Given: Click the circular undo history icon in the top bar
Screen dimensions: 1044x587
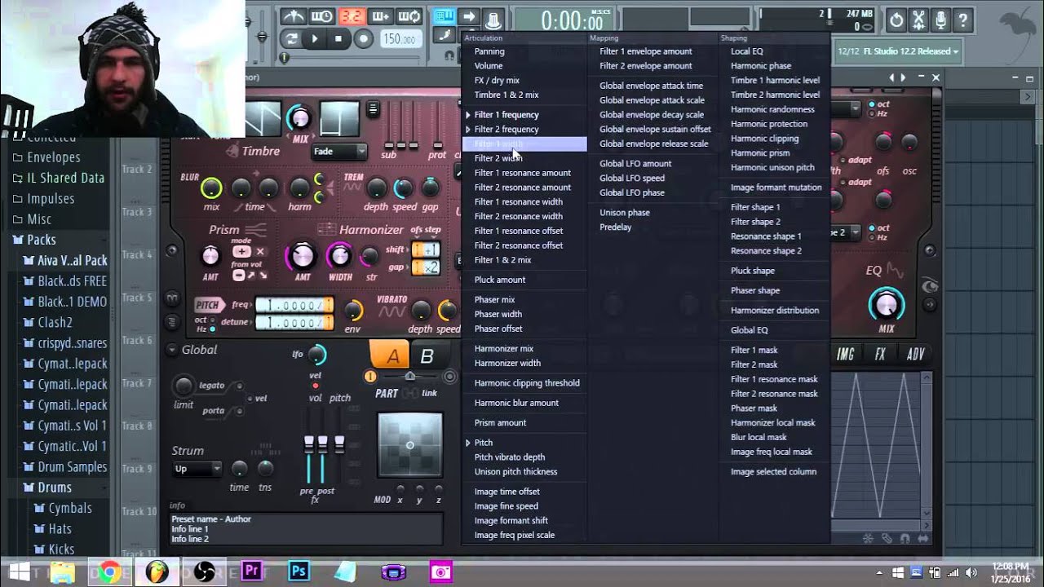Looking at the screenshot, I should point(896,20).
